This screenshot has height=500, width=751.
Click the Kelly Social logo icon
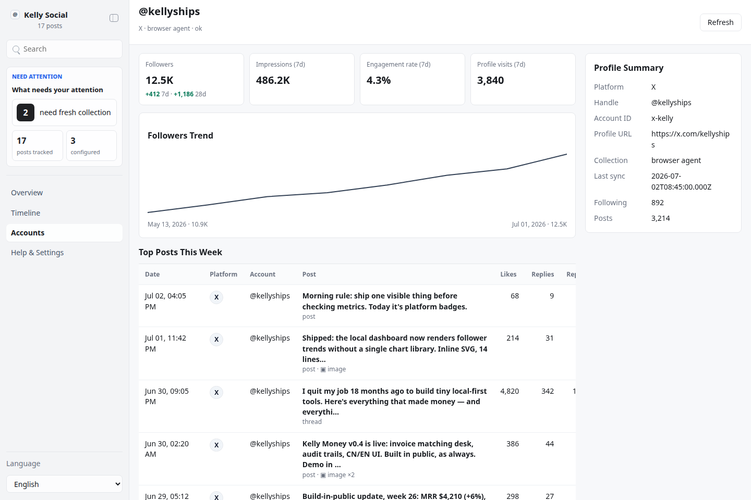15,15
